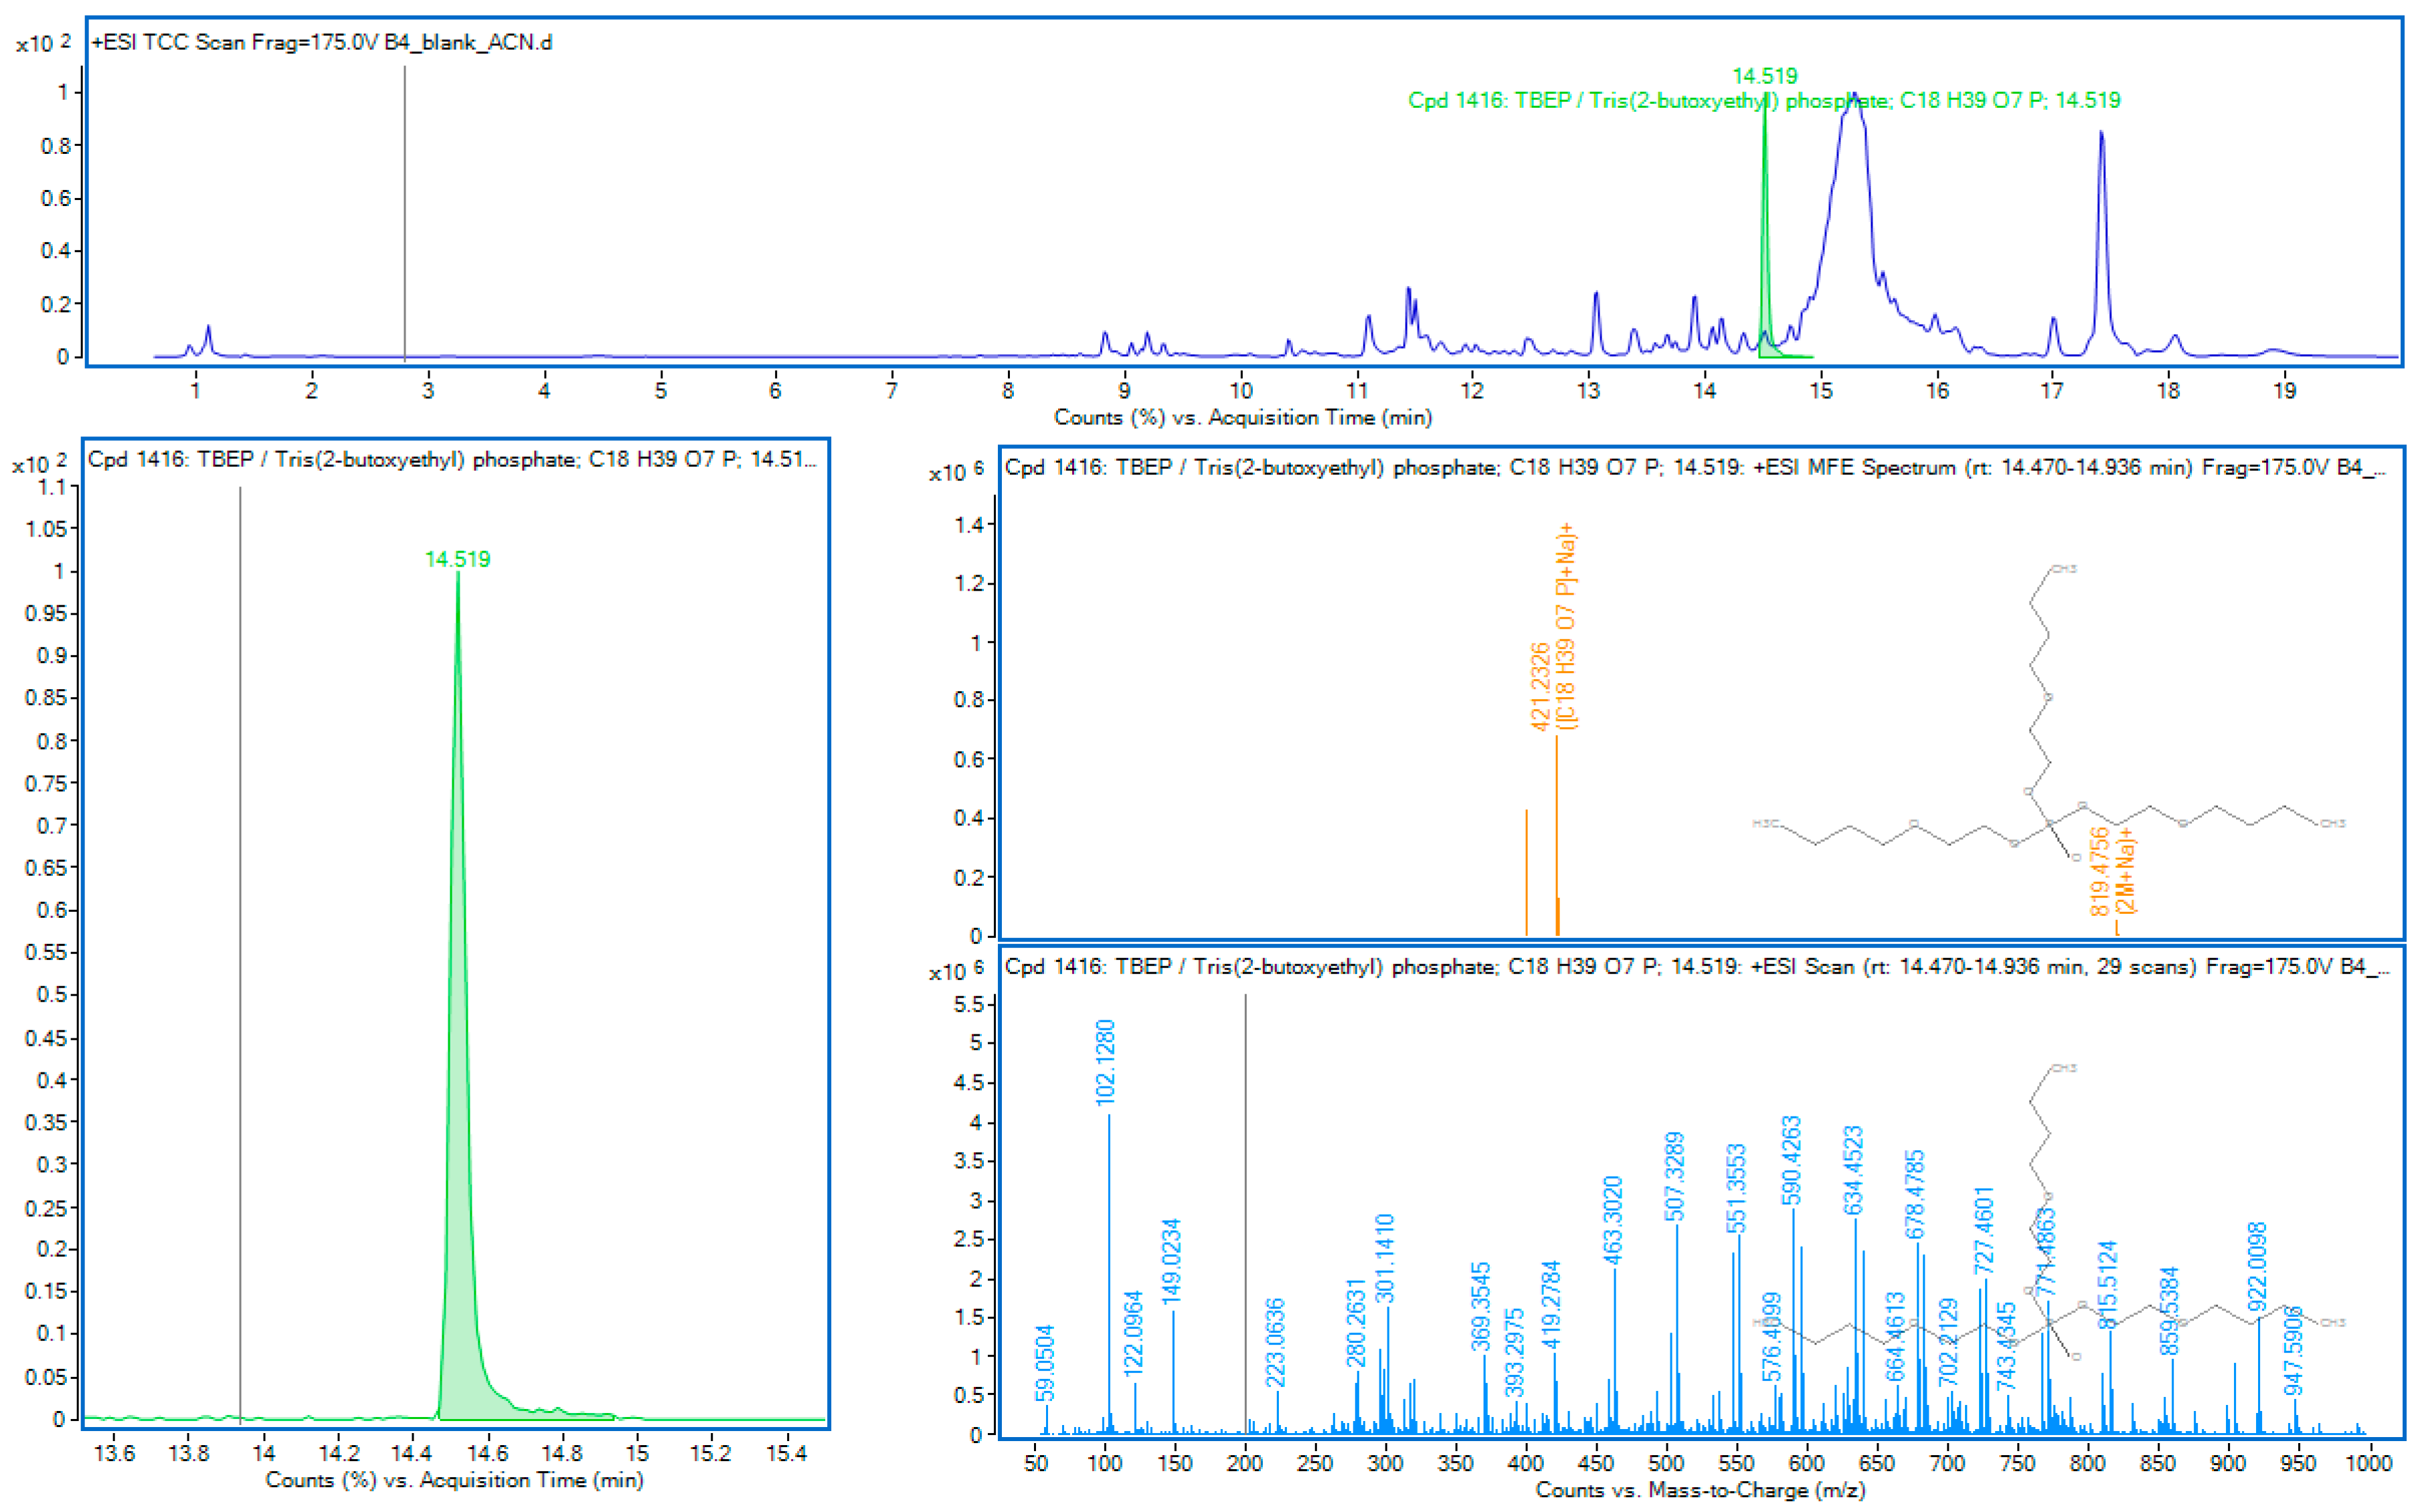Image resolution: width=2418 pixels, height=1512 pixels.
Task: Click the vertical cursor line at m/z 200
Action: [1245, 1214]
